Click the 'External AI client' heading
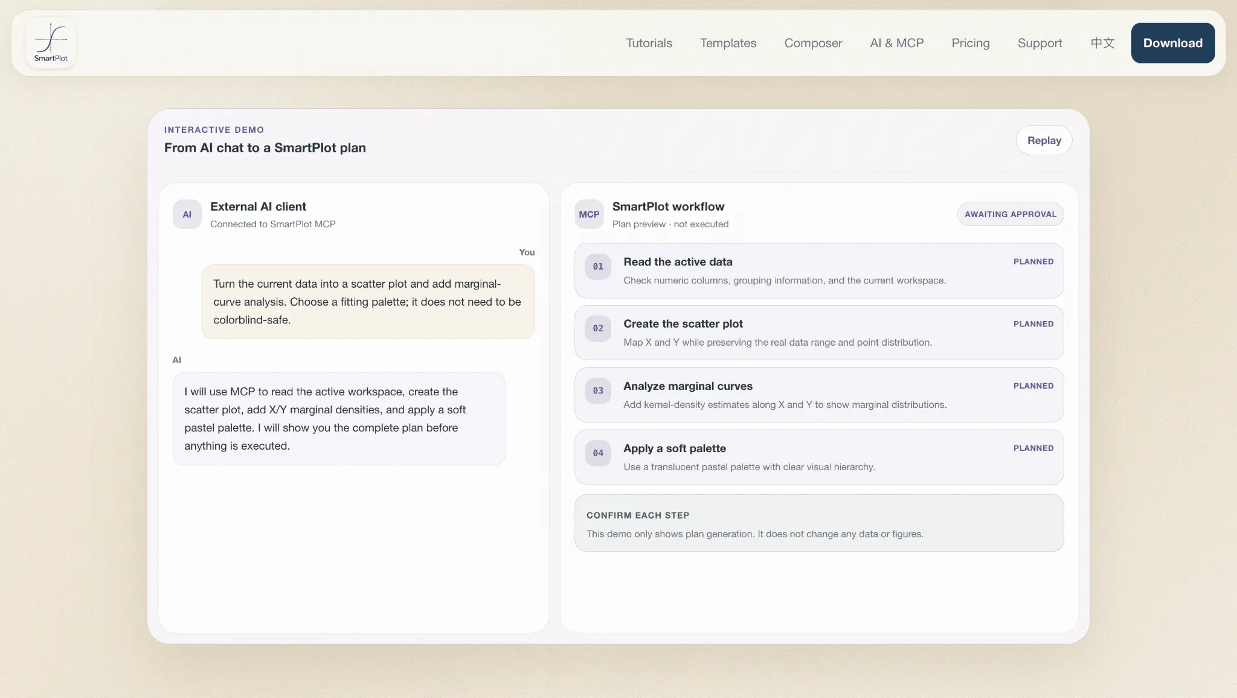1237x698 pixels. (258, 207)
